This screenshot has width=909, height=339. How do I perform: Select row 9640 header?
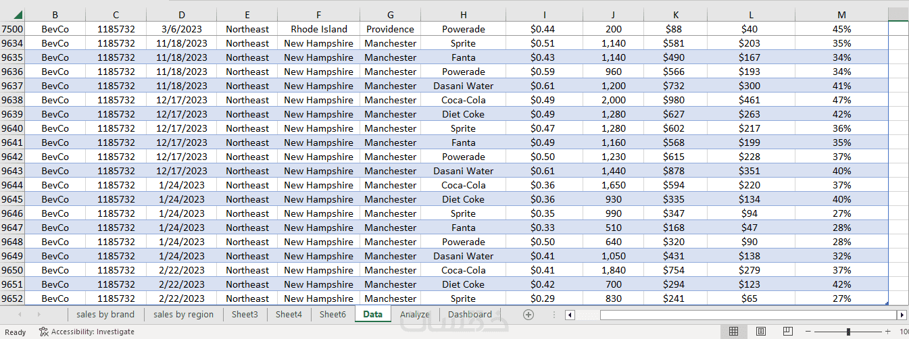coord(12,128)
